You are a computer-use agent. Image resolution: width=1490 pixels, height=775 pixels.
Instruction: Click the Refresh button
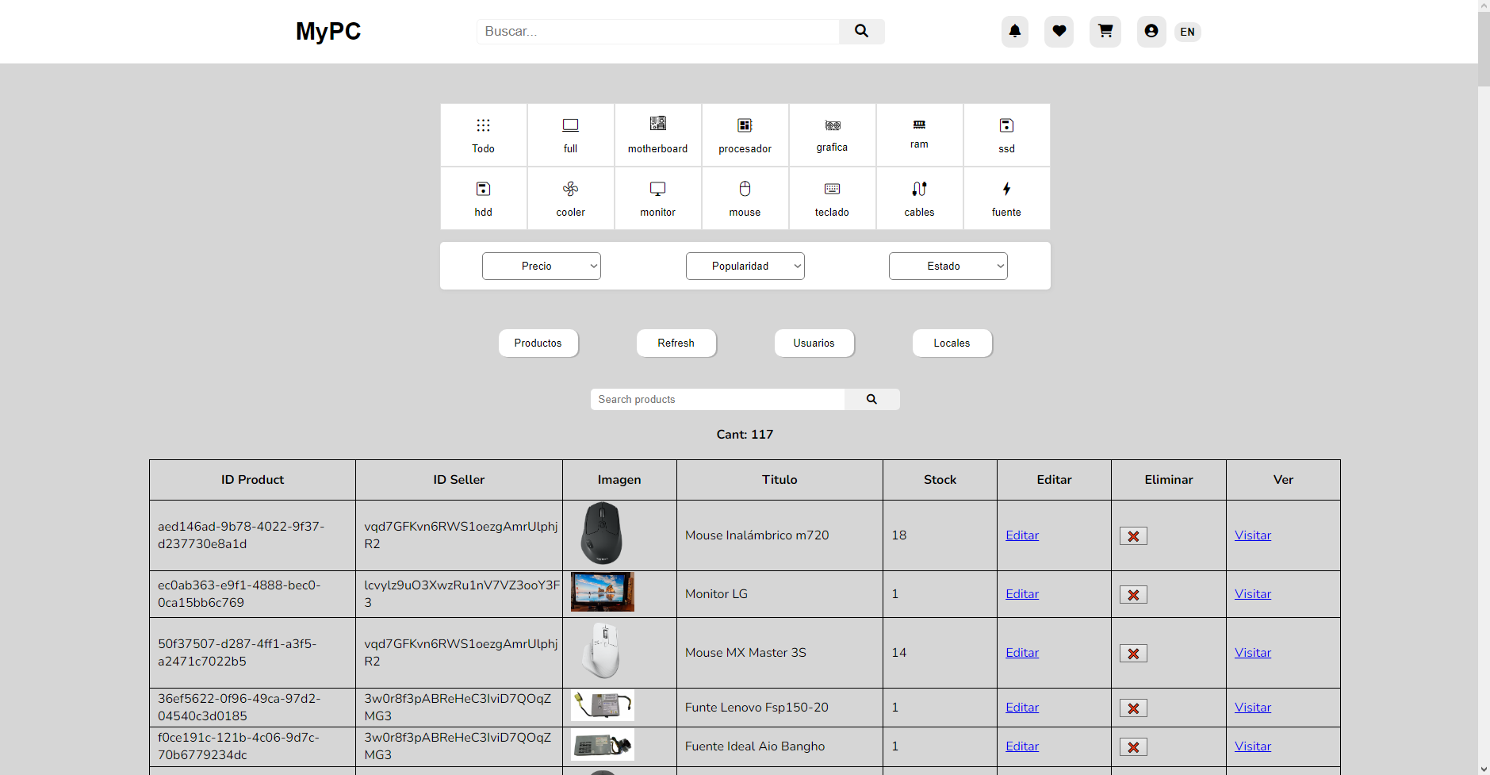tap(676, 343)
